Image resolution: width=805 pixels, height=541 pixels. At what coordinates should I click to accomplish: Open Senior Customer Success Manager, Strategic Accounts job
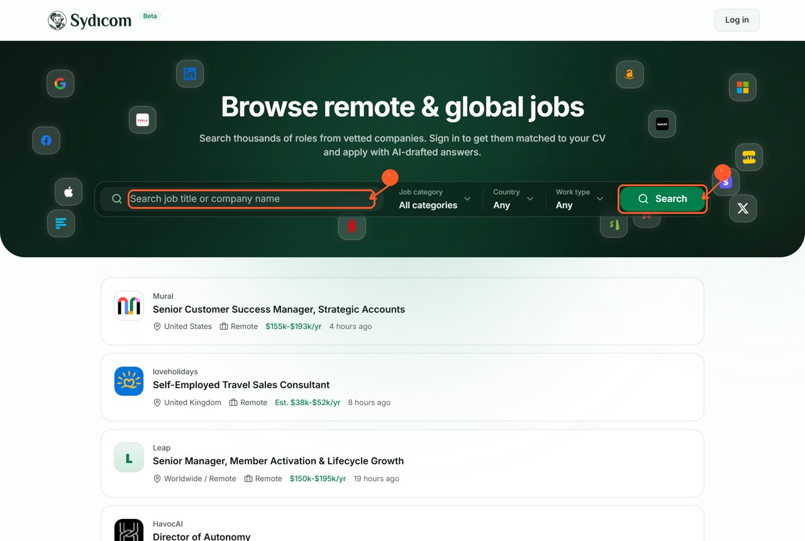coord(279,310)
